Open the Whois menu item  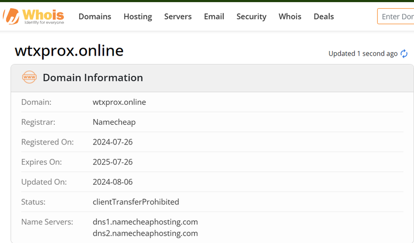pos(290,17)
